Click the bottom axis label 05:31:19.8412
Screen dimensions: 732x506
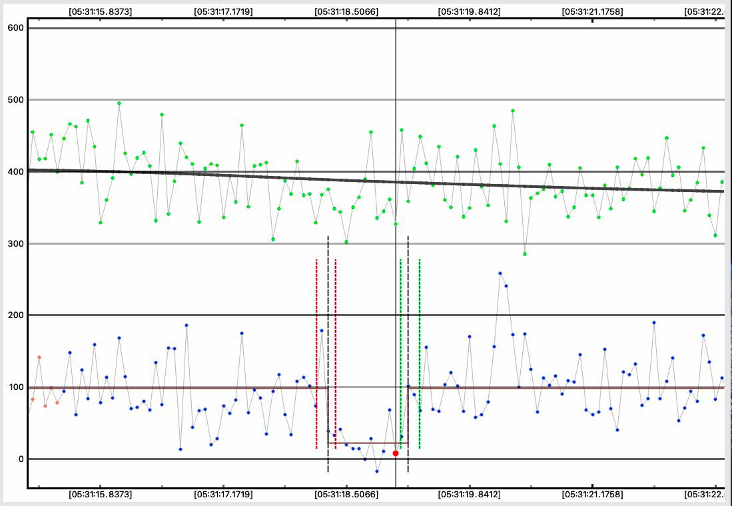click(x=470, y=495)
